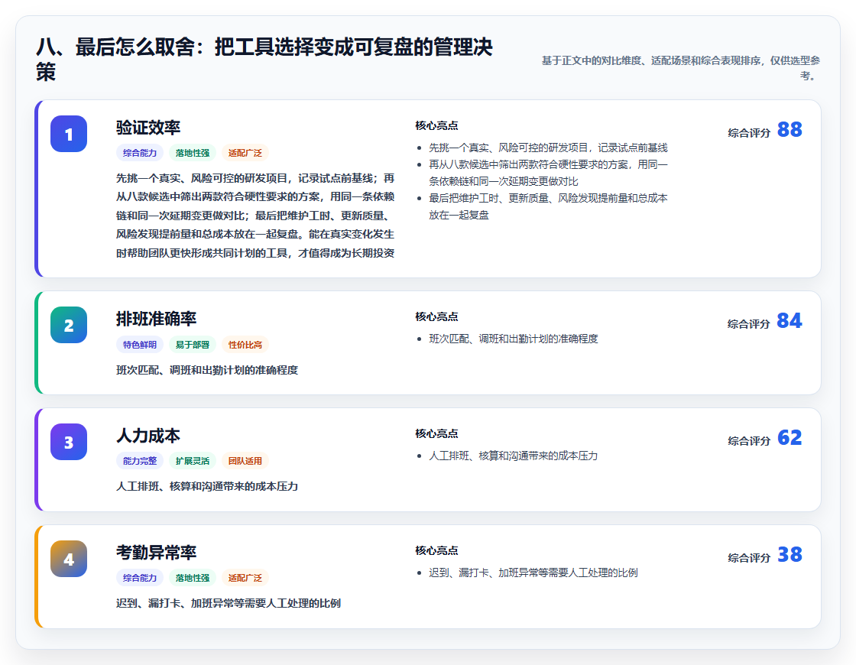Image resolution: width=856 pixels, height=665 pixels.
Task: Click the 综合能力 tag under 验证效率
Action: pos(140,153)
